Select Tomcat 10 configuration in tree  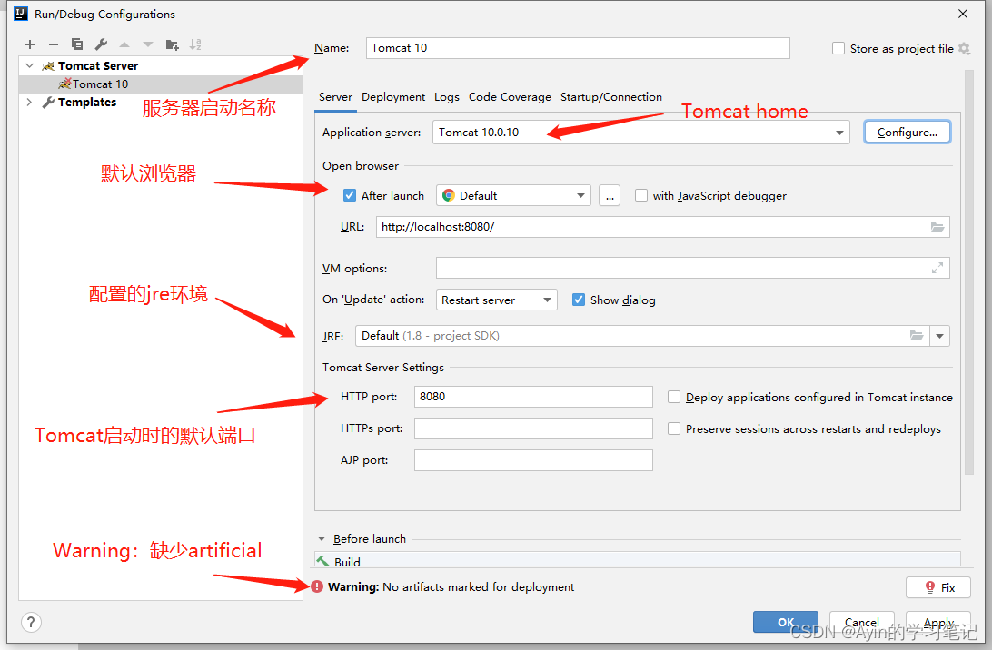tap(161, 84)
